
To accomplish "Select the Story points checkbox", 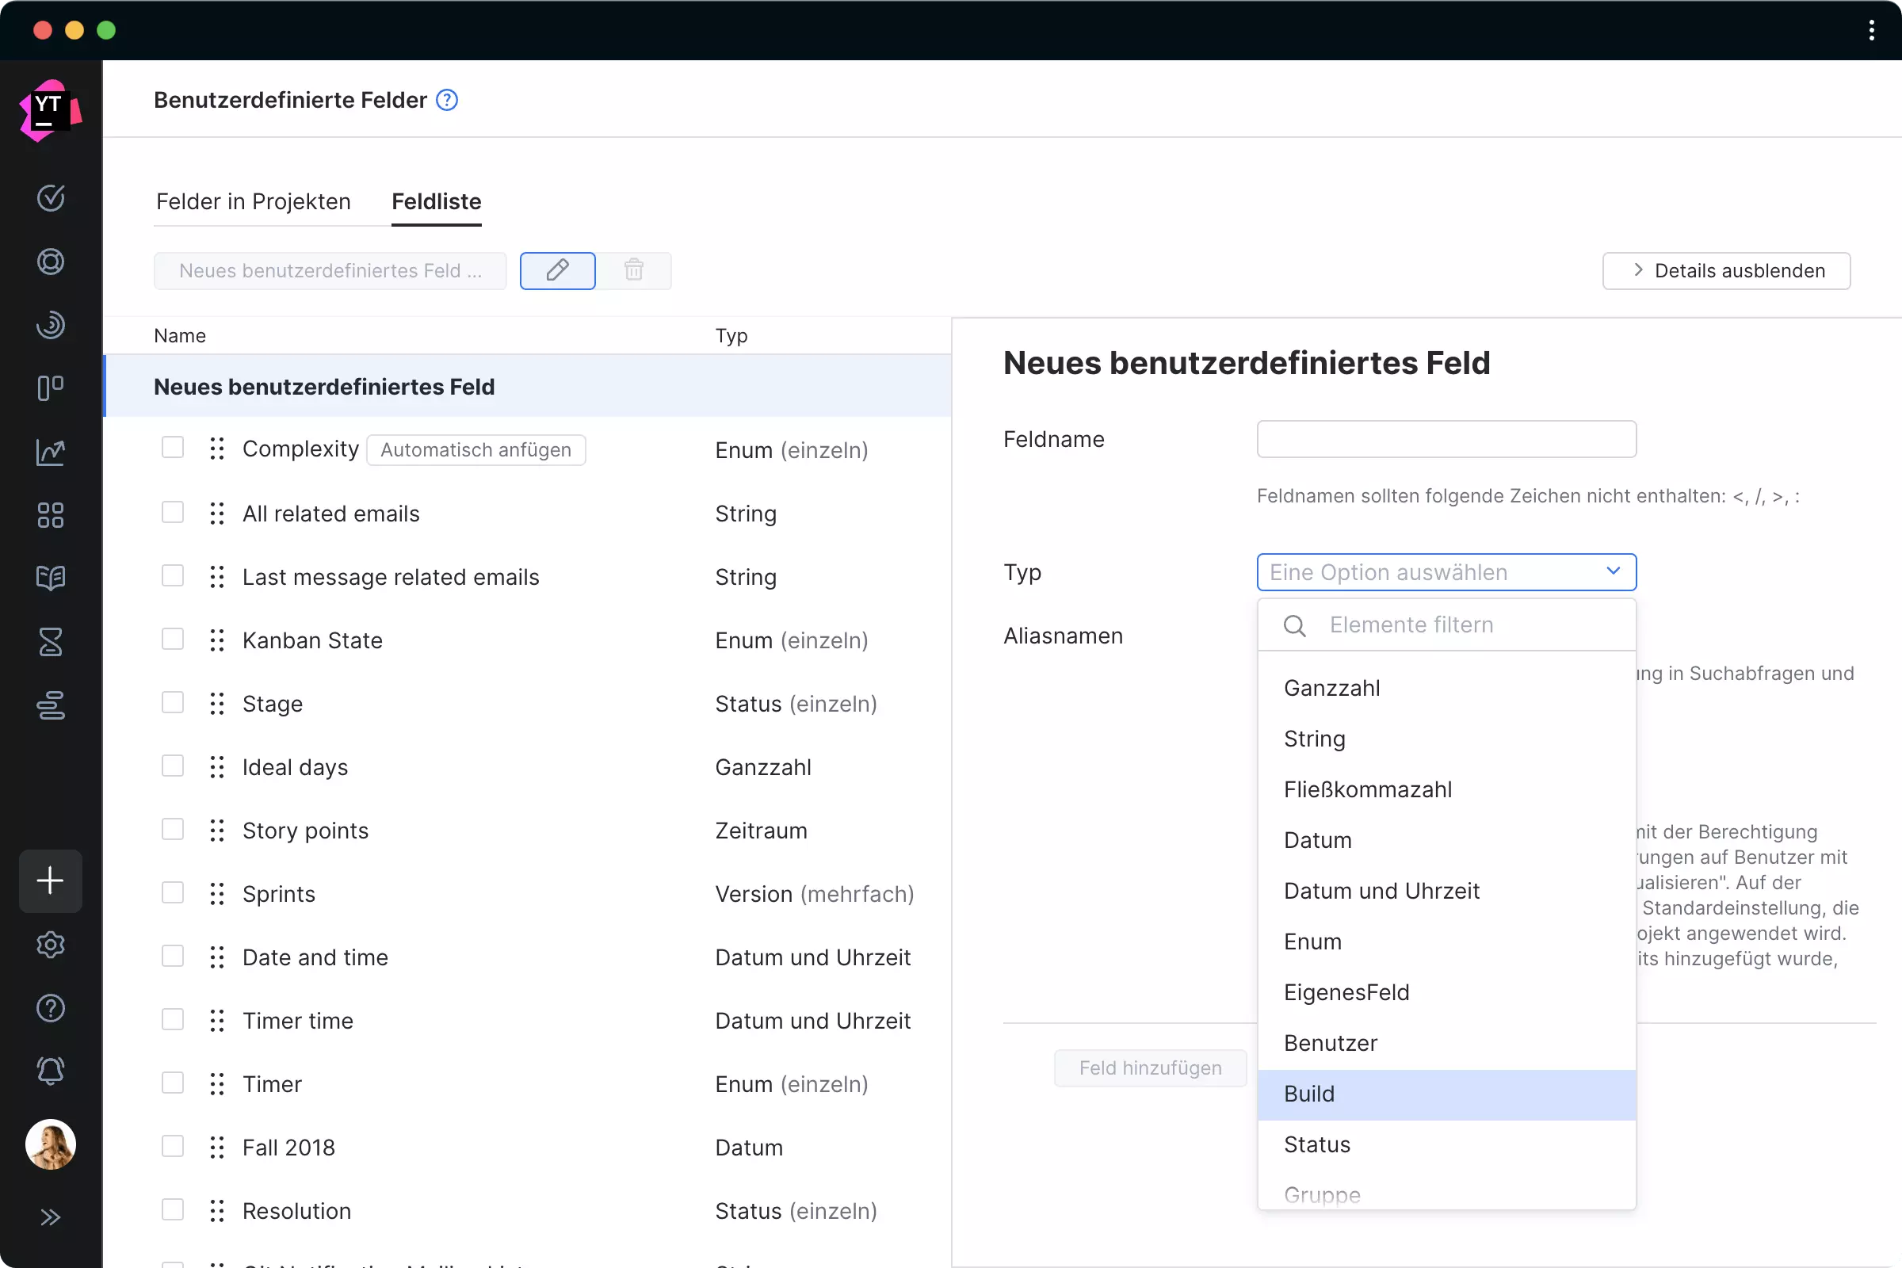I will point(172,830).
